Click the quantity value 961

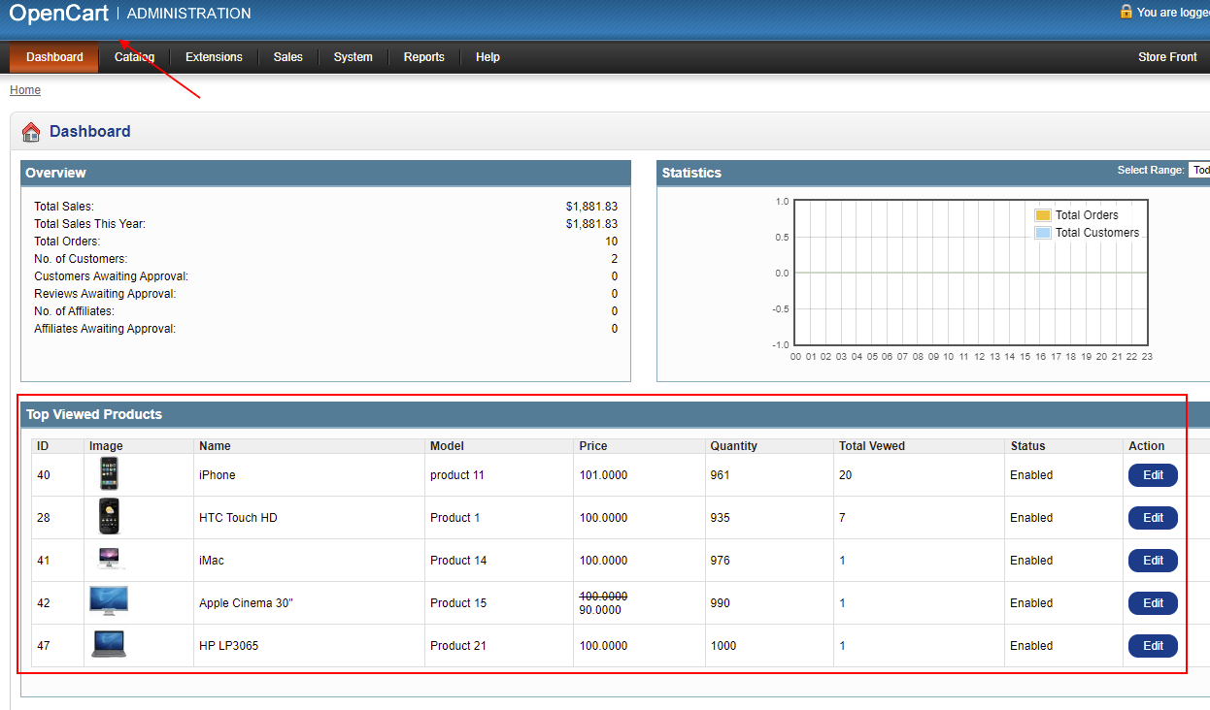coord(720,475)
